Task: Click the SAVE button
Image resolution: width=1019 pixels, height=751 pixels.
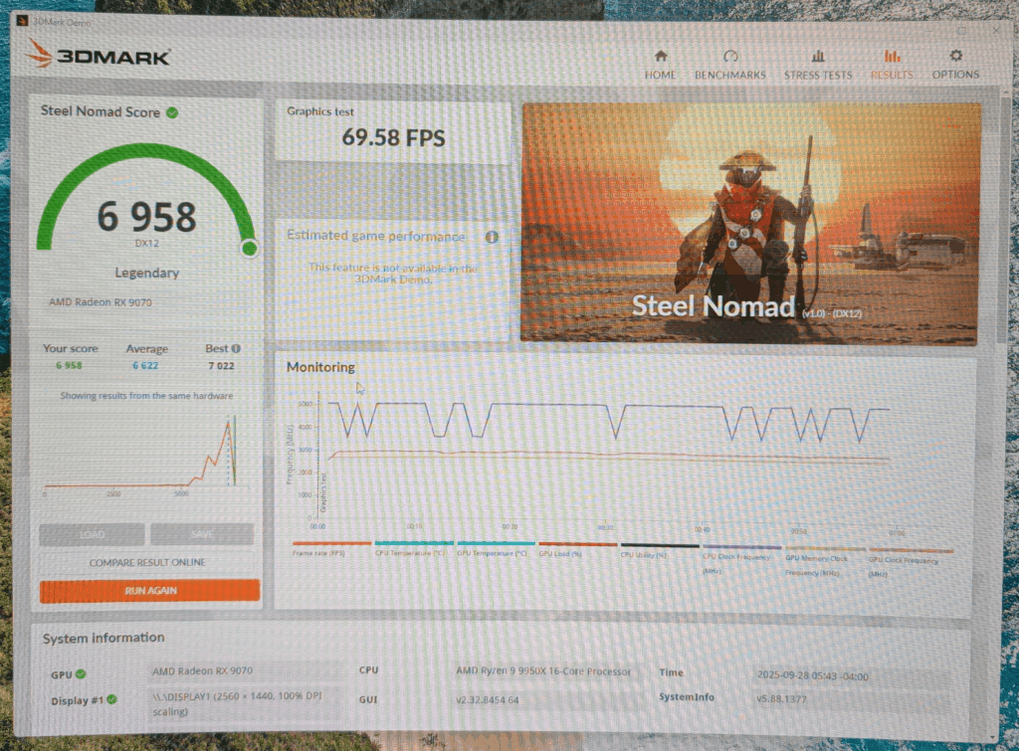Action: tap(202, 534)
